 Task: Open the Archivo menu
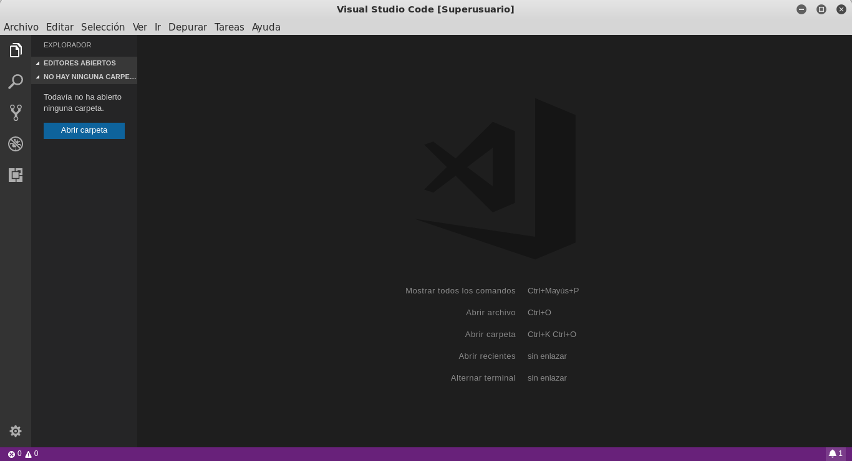pyautogui.click(x=21, y=27)
